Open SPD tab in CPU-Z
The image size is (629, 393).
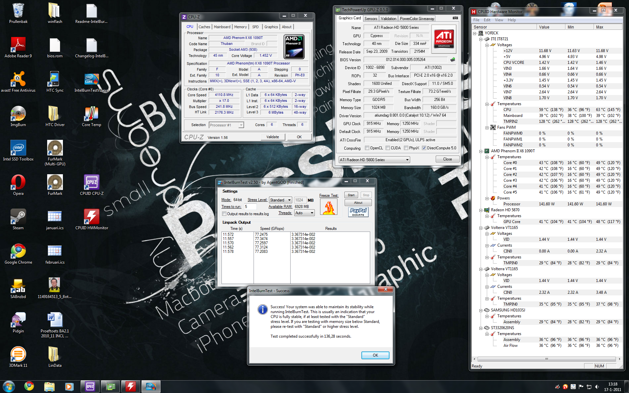pos(256,27)
